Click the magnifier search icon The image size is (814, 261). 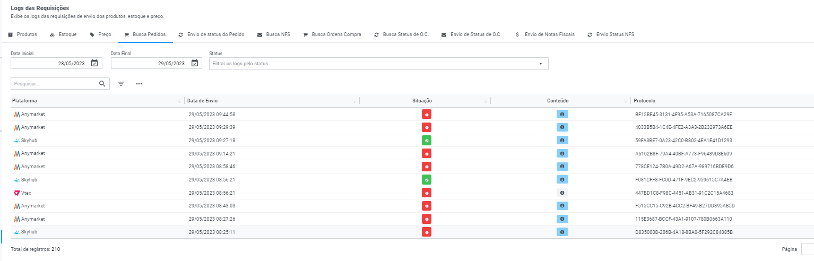click(x=102, y=83)
